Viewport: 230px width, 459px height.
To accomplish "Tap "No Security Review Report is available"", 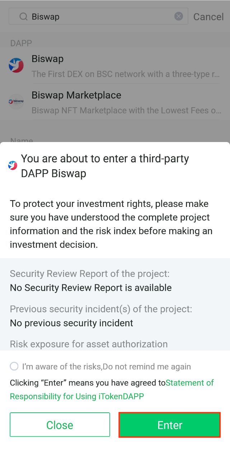I will click(91, 288).
